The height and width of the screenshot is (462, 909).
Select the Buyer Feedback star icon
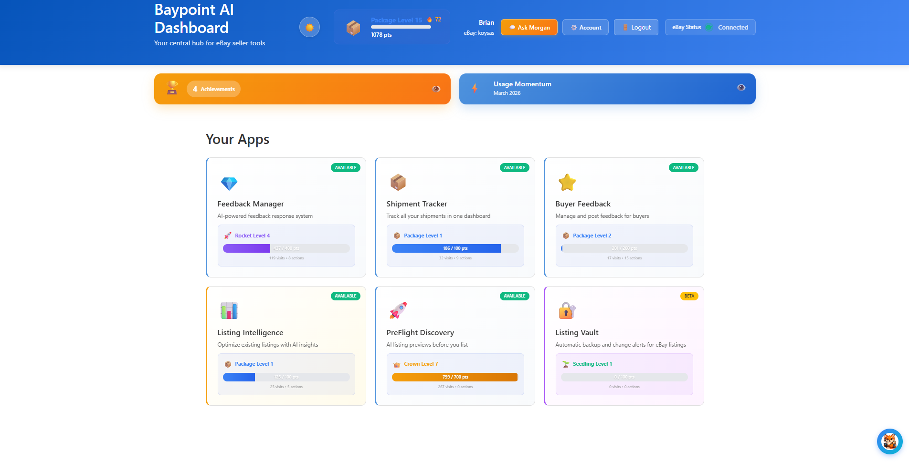pos(567,182)
